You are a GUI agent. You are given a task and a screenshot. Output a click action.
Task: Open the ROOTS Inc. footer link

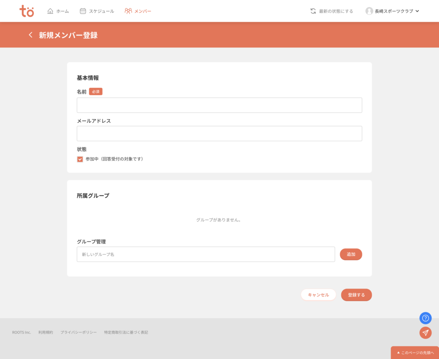(x=21, y=332)
